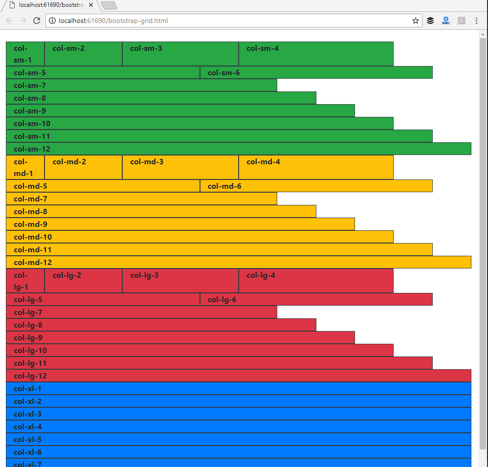488x467 pixels.
Task: Bookmark the page using the star icon
Action: (415, 21)
